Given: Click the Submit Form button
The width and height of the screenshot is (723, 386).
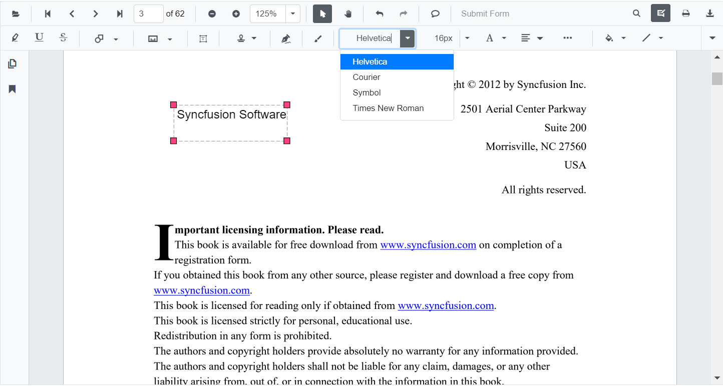Looking at the screenshot, I should pos(485,13).
